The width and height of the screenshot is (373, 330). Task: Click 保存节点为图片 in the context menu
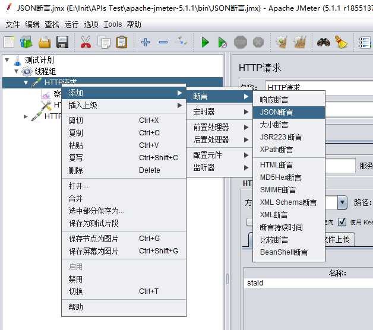(x=124, y=239)
